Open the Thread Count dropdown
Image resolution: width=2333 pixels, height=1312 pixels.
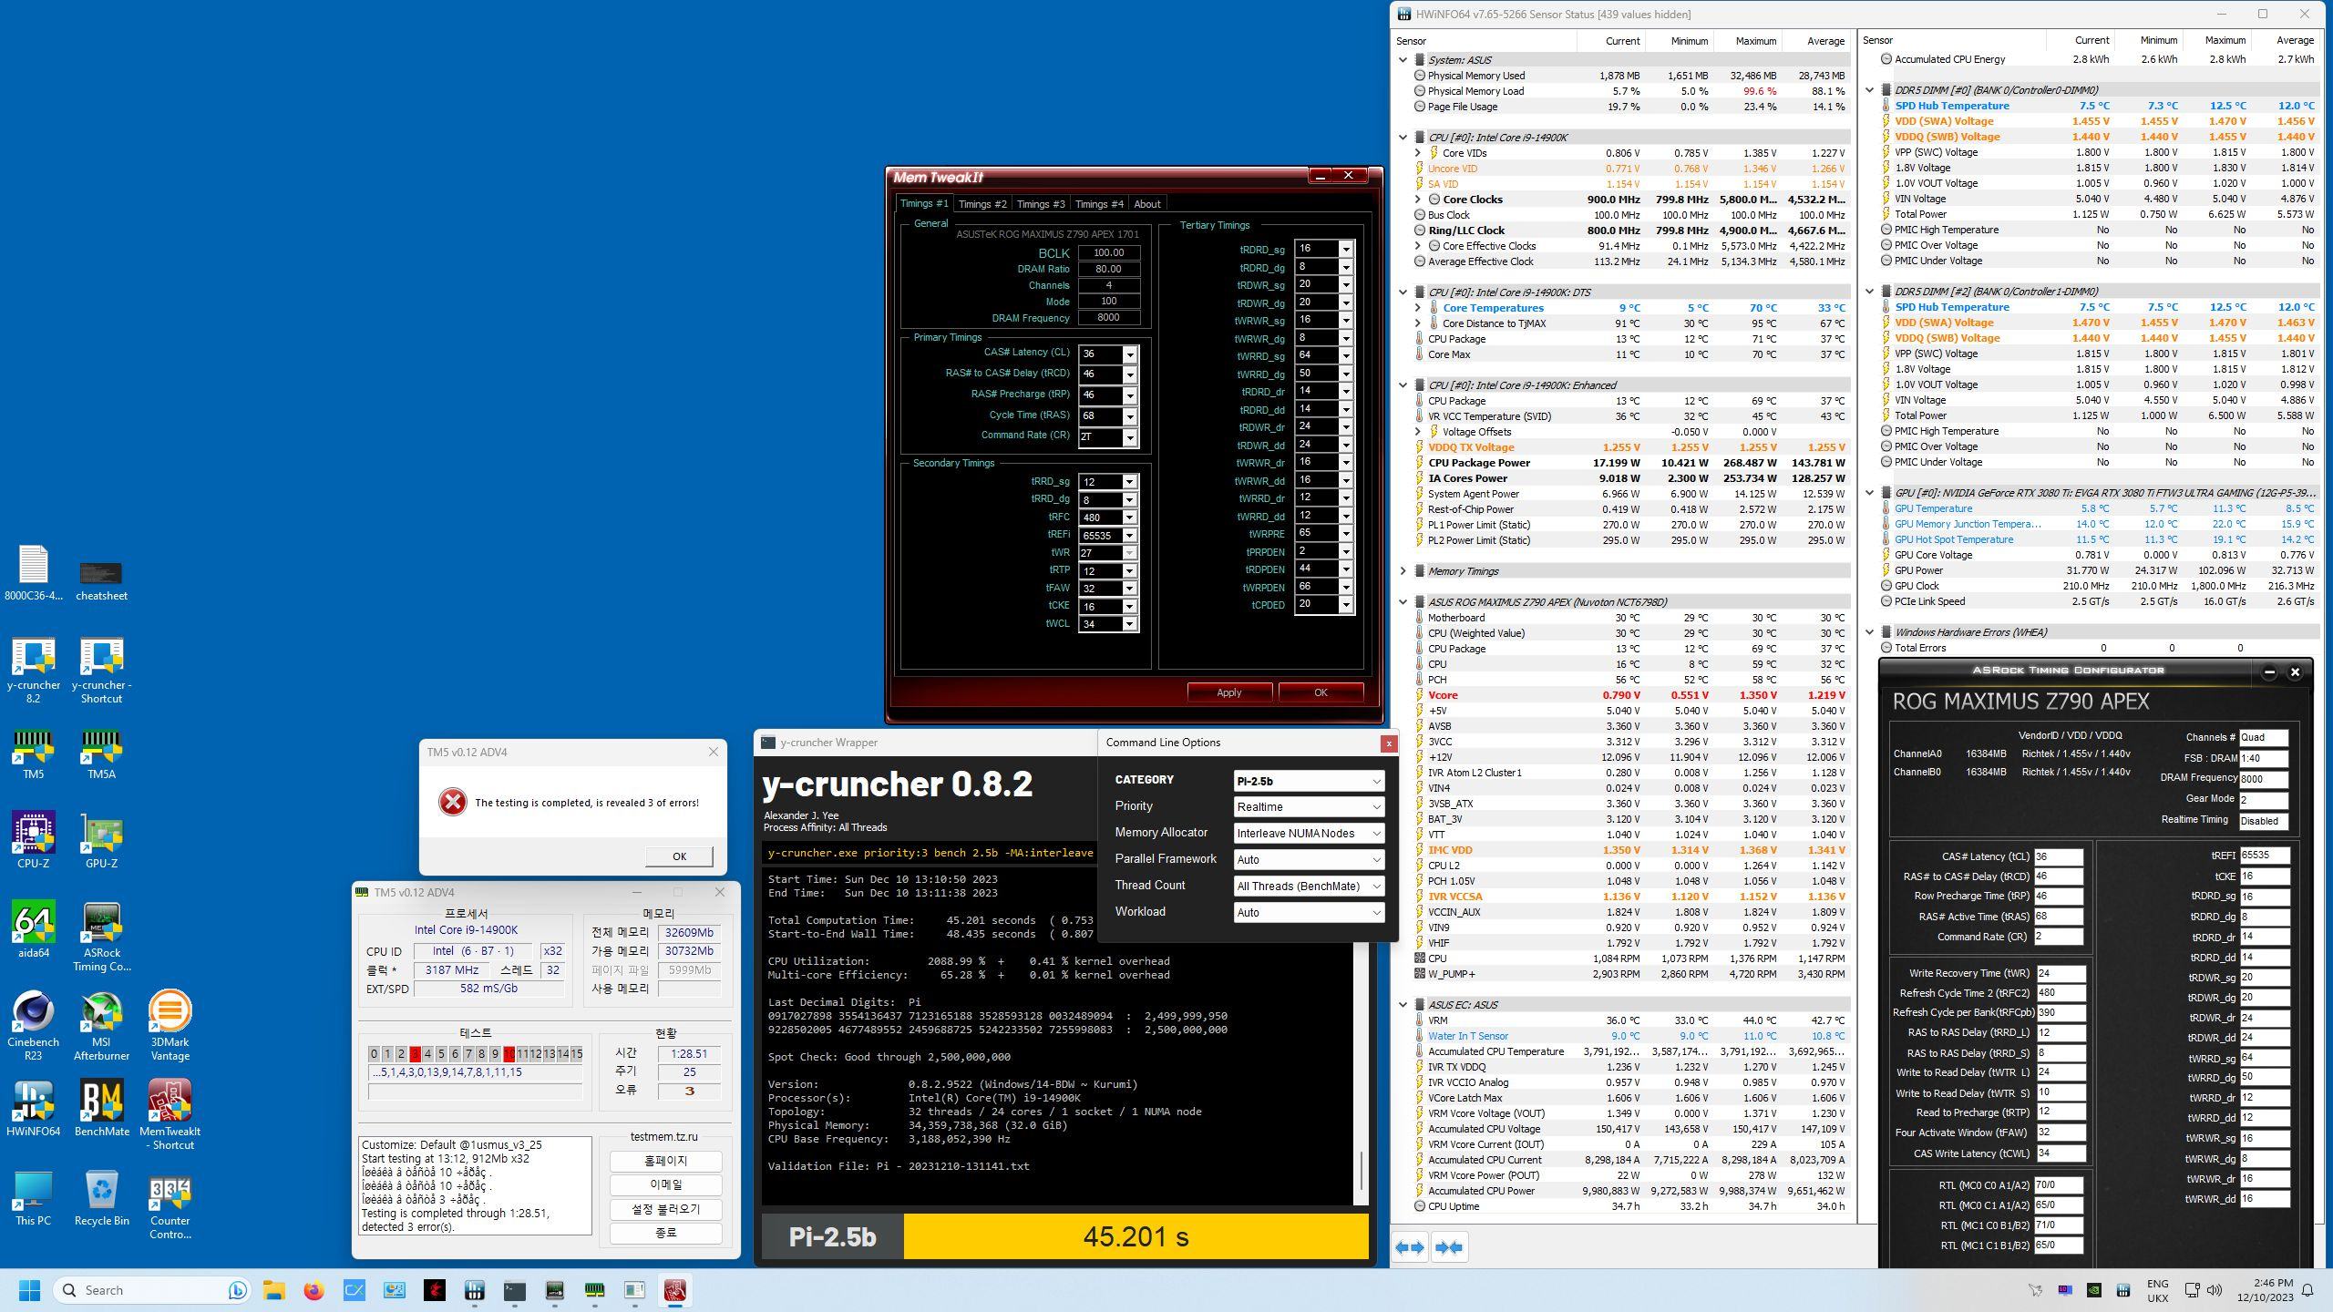pyautogui.click(x=1309, y=887)
